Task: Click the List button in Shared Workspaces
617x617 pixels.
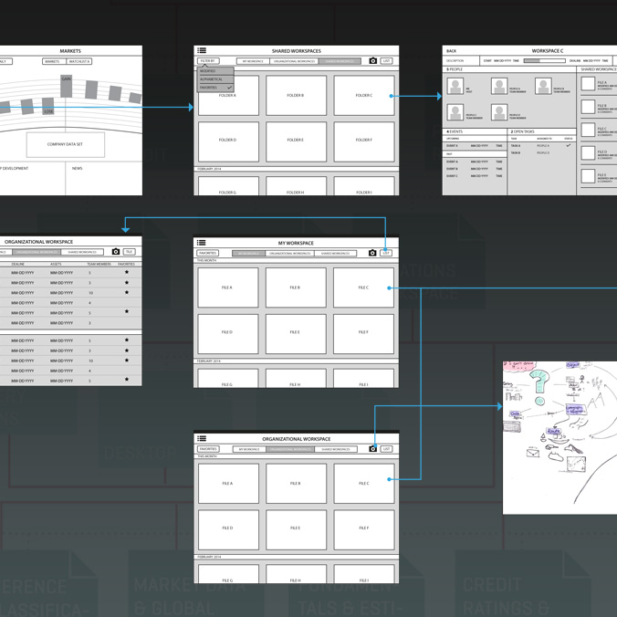Action: tap(386, 60)
